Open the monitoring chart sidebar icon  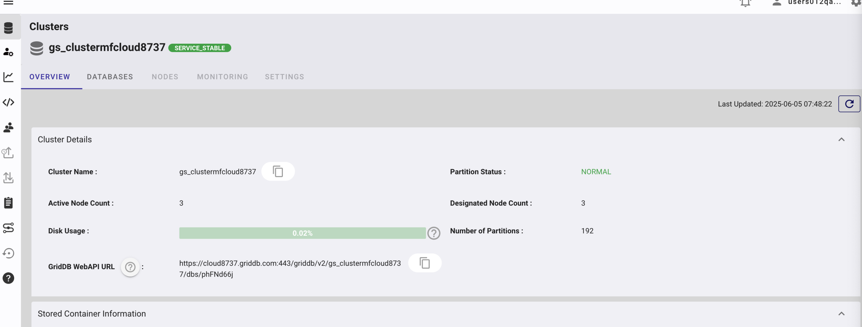tap(8, 77)
